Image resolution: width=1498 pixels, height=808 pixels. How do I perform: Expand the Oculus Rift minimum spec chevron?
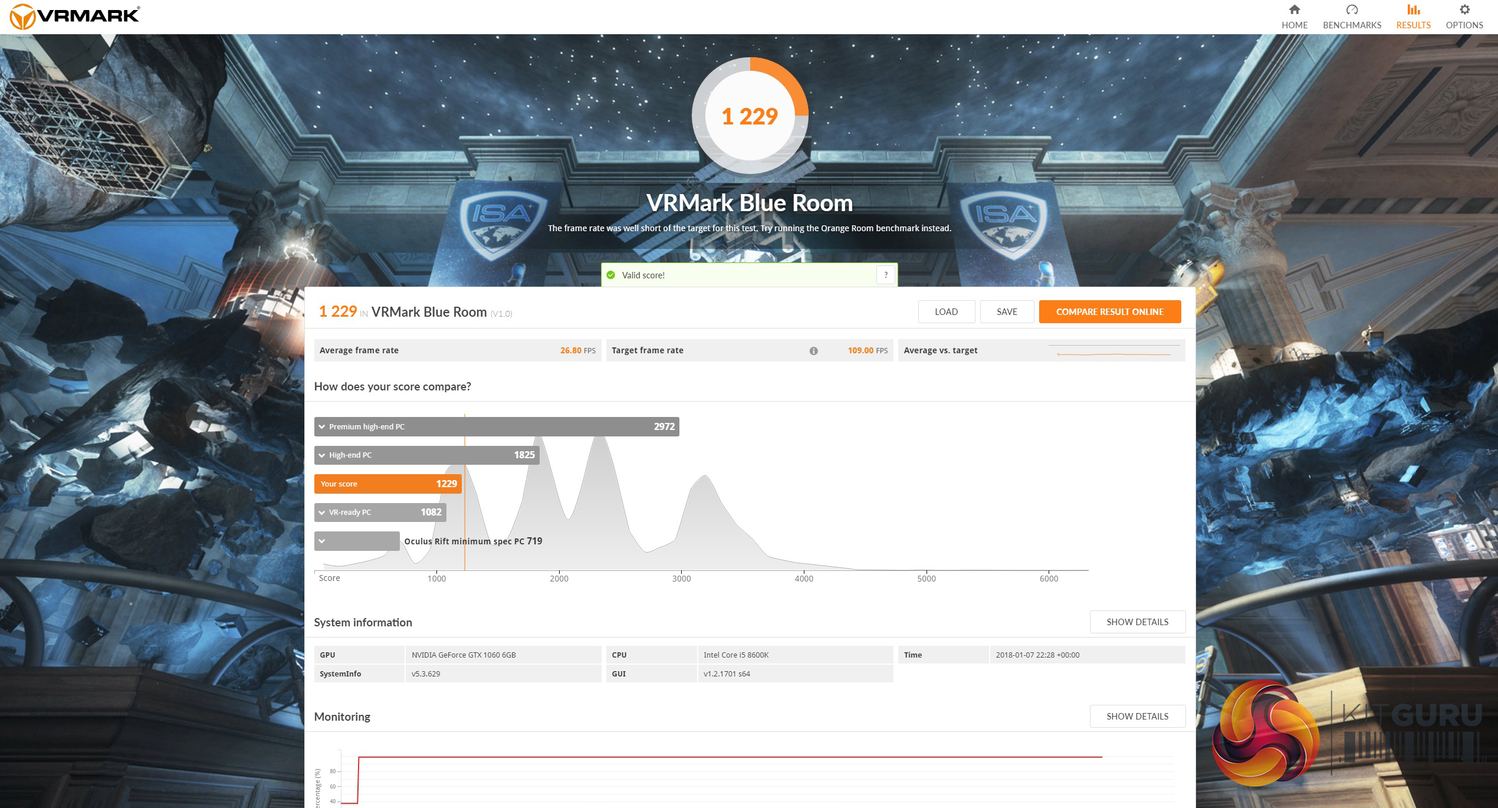[322, 541]
